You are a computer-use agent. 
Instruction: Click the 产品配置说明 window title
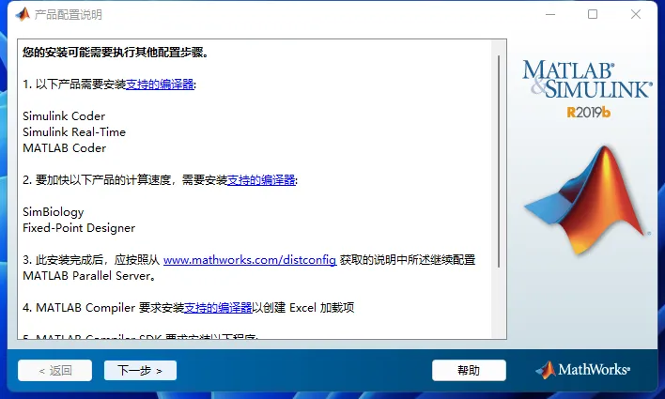click(x=69, y=15)
